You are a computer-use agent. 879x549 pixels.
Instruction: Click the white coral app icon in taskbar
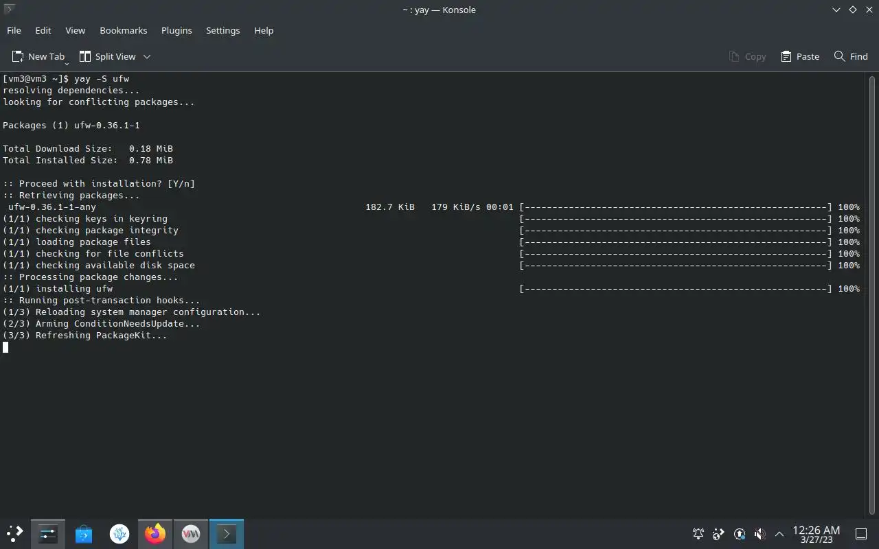[x=119, y=533]
